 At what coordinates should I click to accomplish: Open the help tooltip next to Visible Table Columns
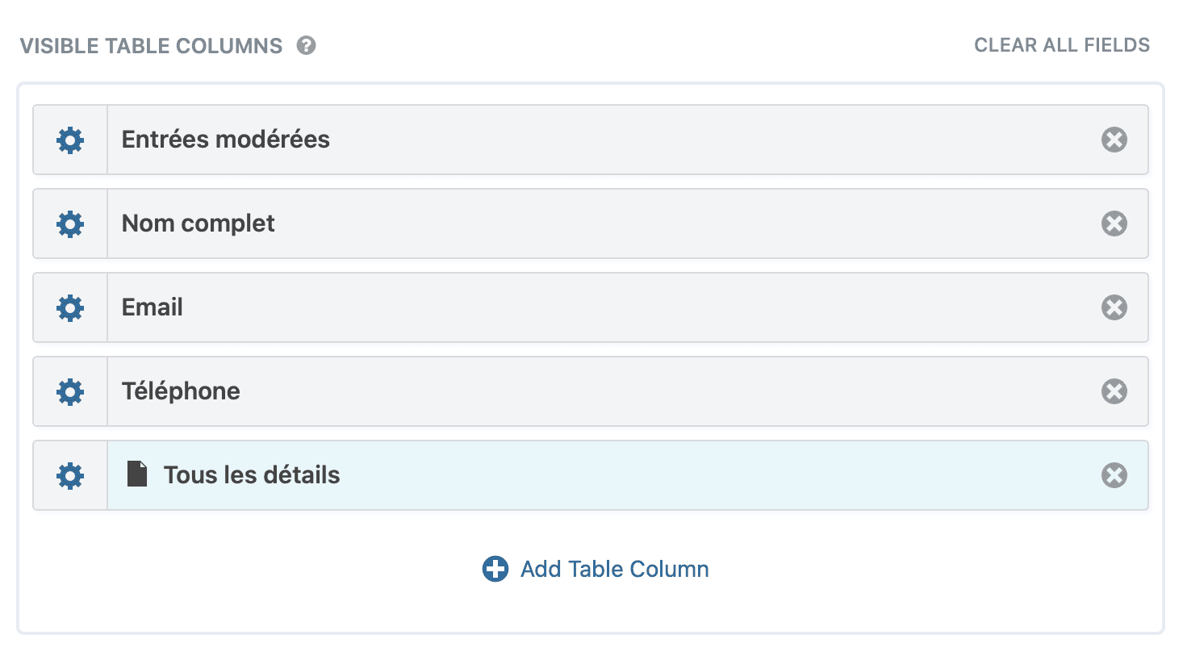[305, 46]
